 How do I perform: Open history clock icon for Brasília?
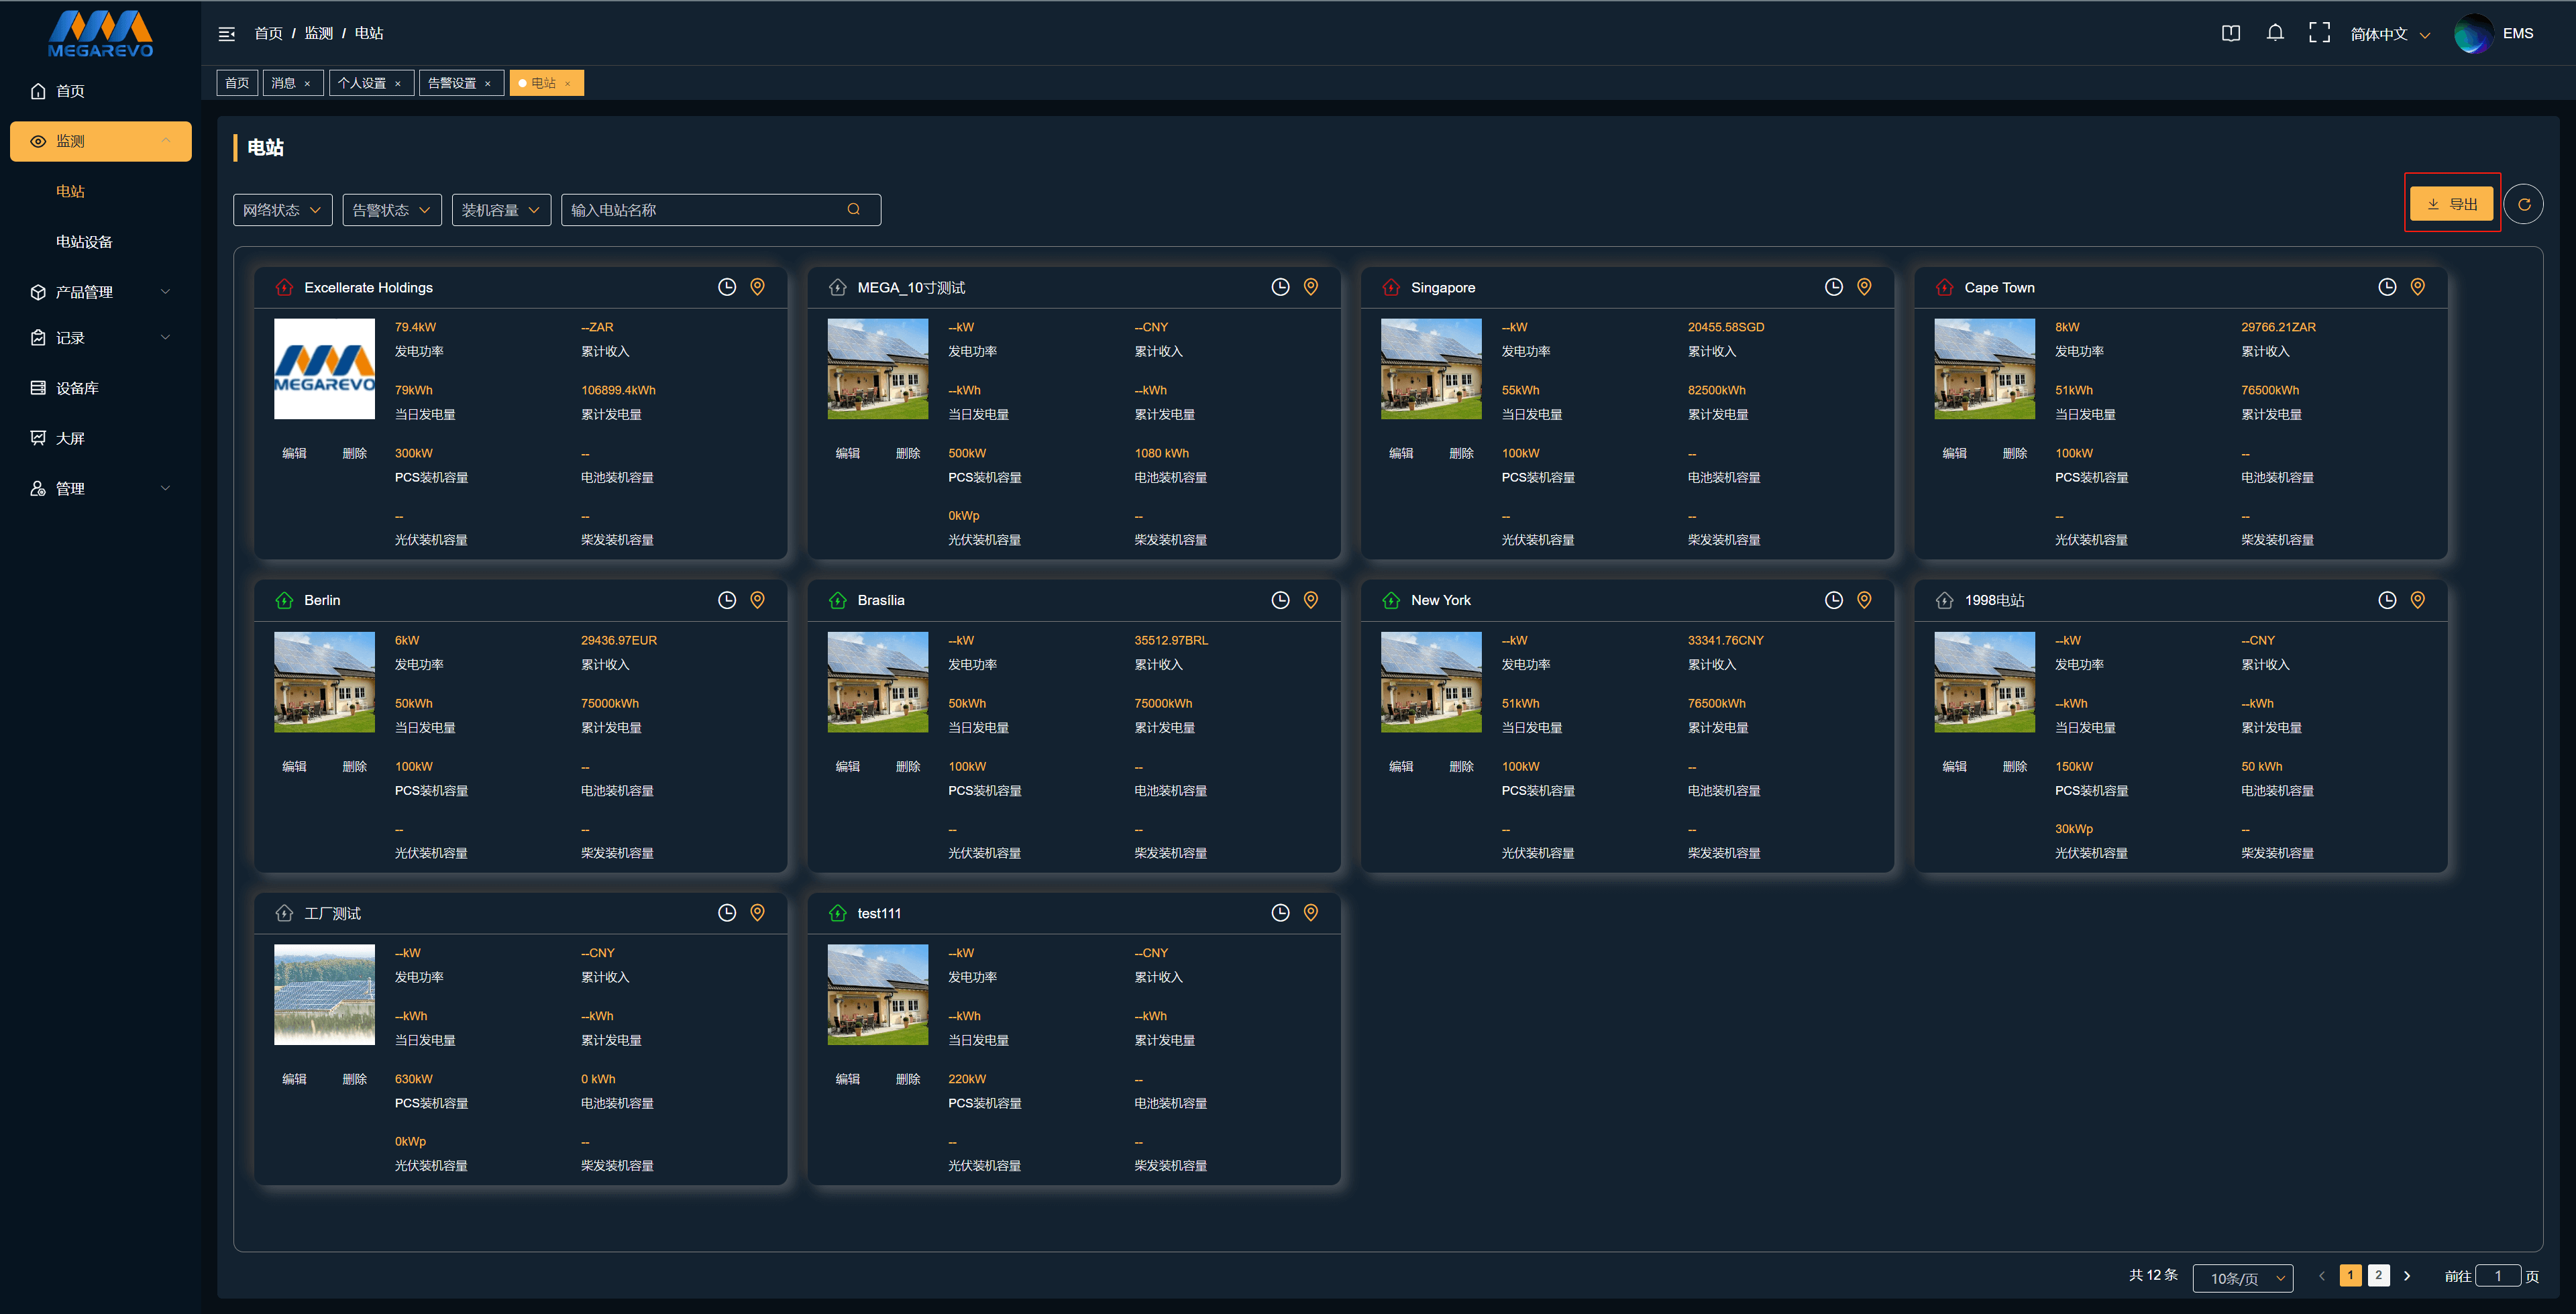[x=1280, y=600]
